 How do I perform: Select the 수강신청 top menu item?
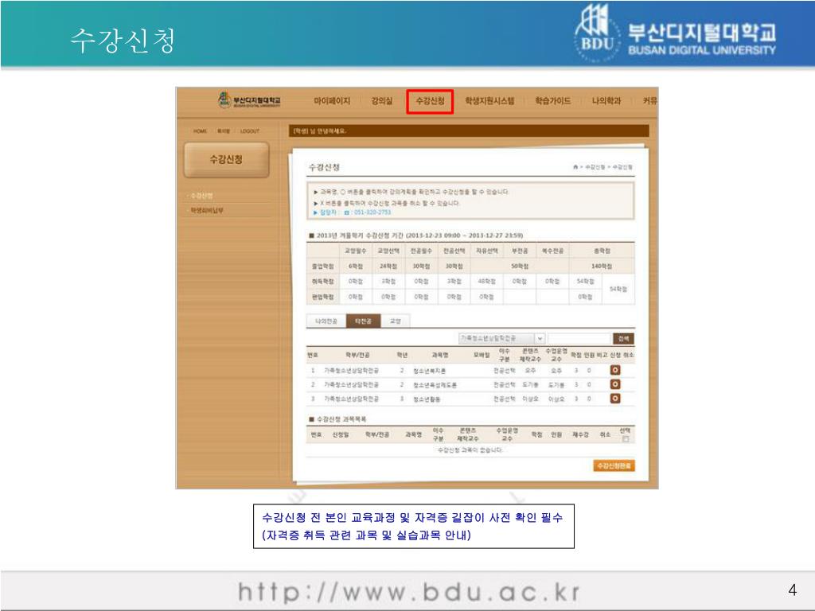tap(430, 101)
